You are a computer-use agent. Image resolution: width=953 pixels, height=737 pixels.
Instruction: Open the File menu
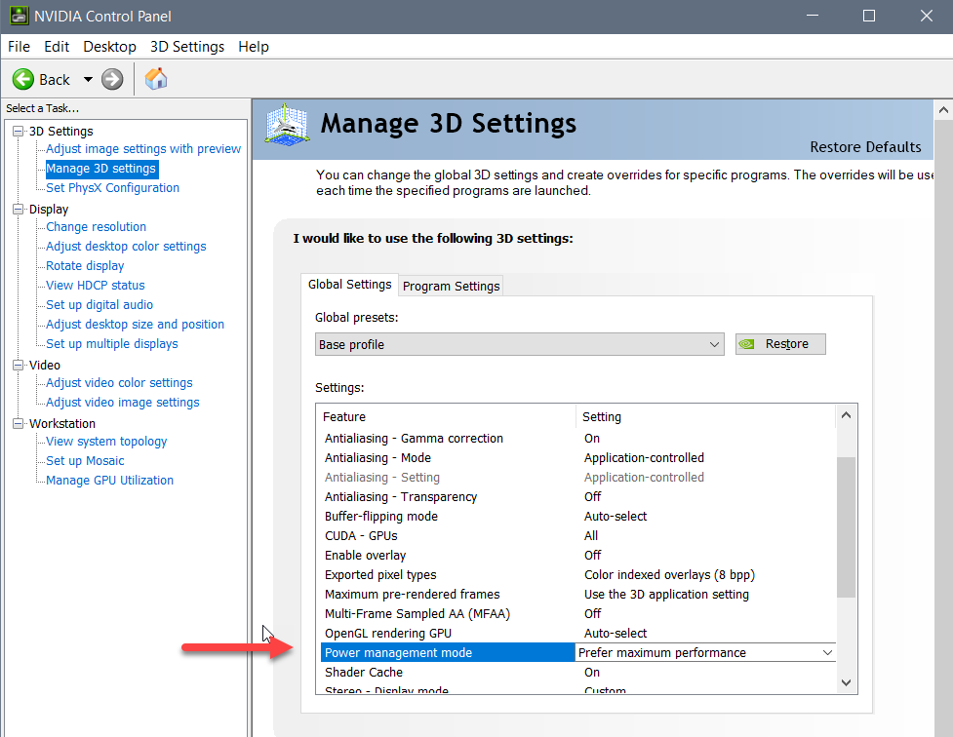click(x=19, y=47)
